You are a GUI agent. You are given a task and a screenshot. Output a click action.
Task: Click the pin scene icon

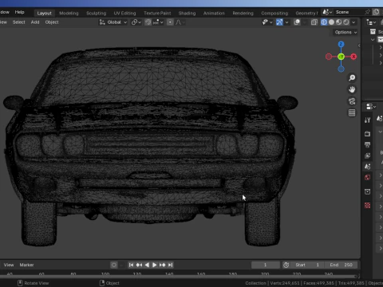pyautogui.click(x=367, y=12)
